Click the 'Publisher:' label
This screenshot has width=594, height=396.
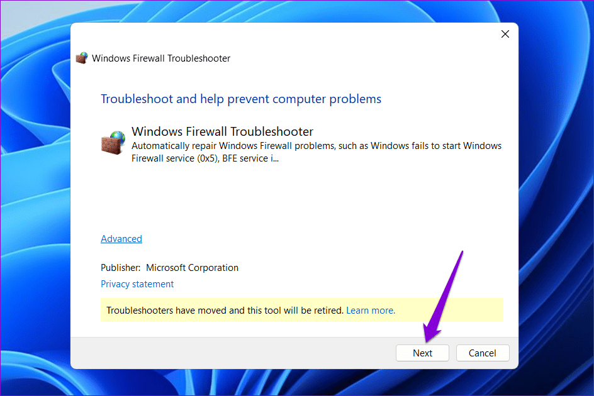point(120,268)
